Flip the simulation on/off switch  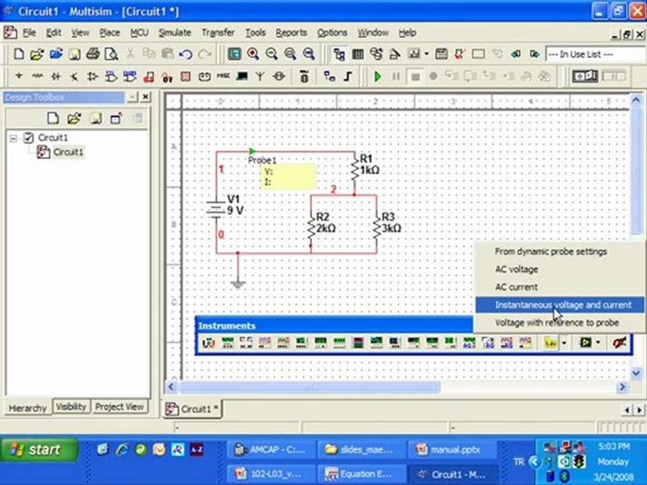tap(585, 76)
